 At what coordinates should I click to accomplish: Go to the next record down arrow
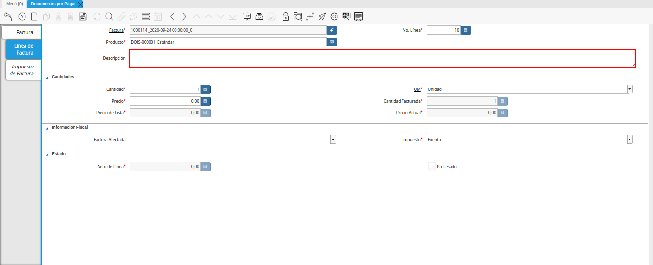click(x=221, y=16)
